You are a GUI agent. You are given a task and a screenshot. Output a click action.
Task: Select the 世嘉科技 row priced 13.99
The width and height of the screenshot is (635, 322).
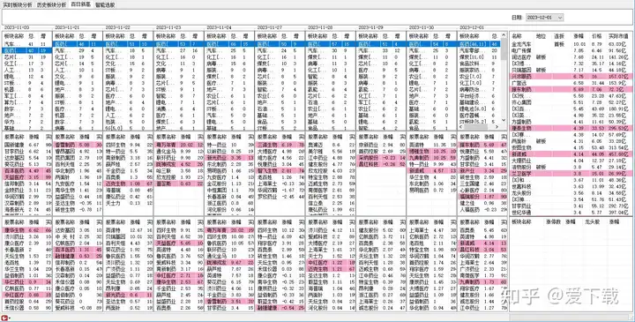(x=570, y=186)
